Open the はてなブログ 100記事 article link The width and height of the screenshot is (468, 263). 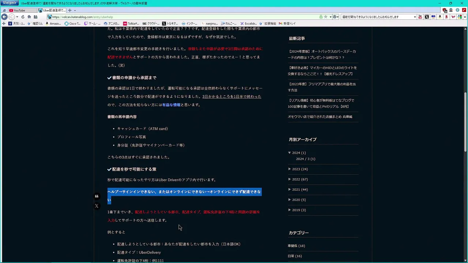pos(321,103)
